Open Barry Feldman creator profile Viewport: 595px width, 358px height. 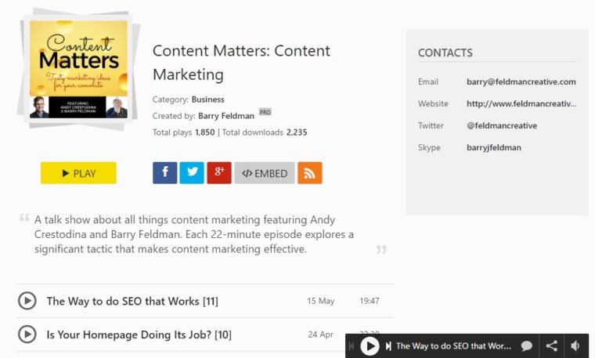(226, 116)
